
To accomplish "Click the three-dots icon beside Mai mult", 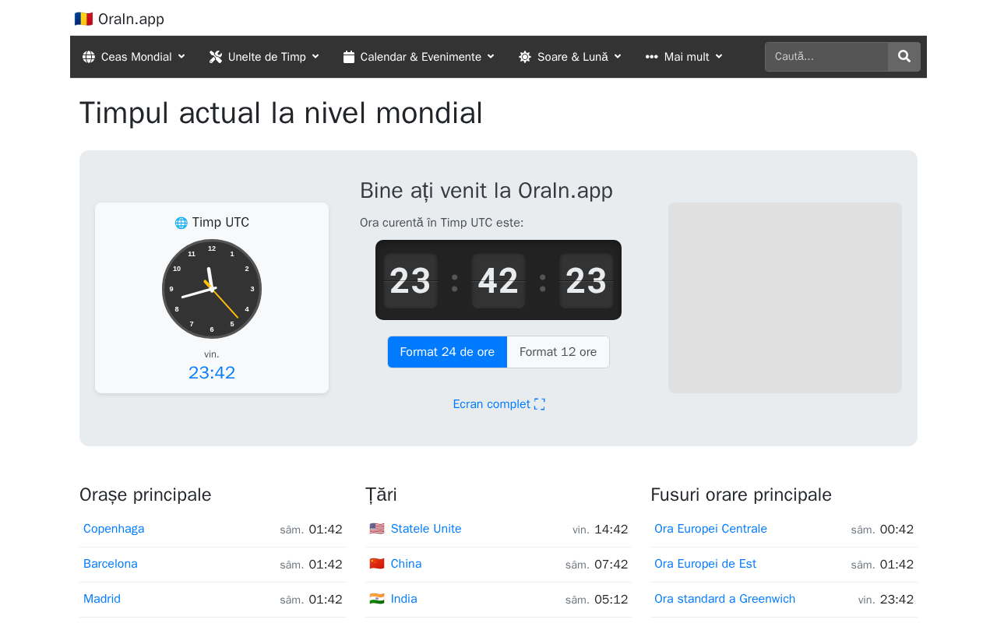I will pyautogui.click(x=652, y=57).
